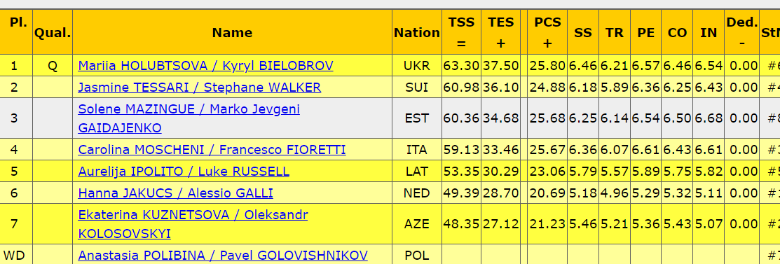Open Hanna JAKUCS / Alessio GALLI link
Viewport: 780px width, 264px height.
pyautogui.click(x=176, y=193)
